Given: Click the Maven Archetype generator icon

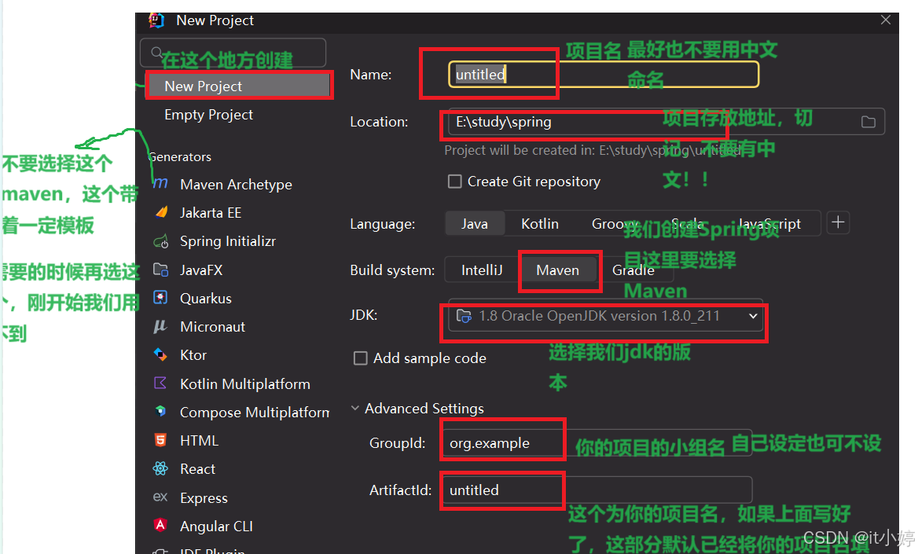Looking at the screenshot, I should click(160, 184).
